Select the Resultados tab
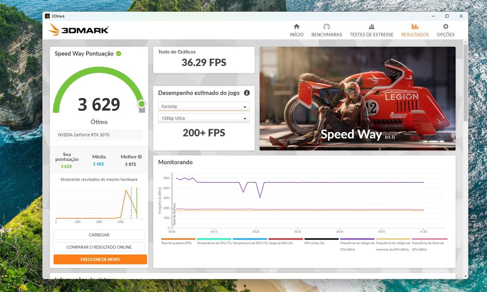This screenshot has width=487, height=292. coord(415,30)
